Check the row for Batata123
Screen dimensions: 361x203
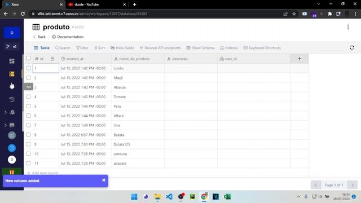click(x=28, y=144)
